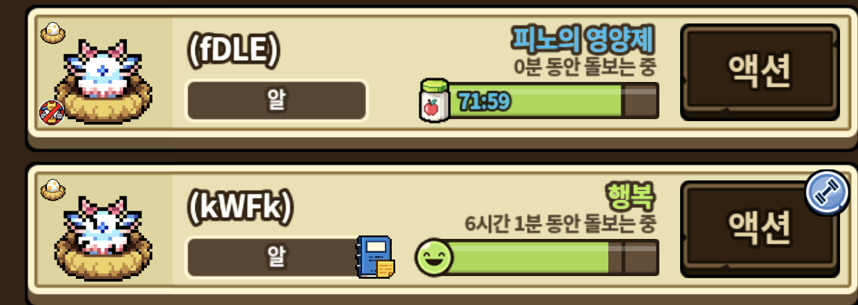
Task: Click the small egg nest icon above fDLE
Action: 52,33
